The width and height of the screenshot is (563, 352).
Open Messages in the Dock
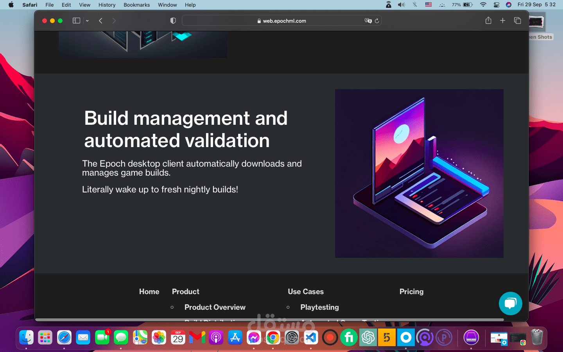coord(121,337)
